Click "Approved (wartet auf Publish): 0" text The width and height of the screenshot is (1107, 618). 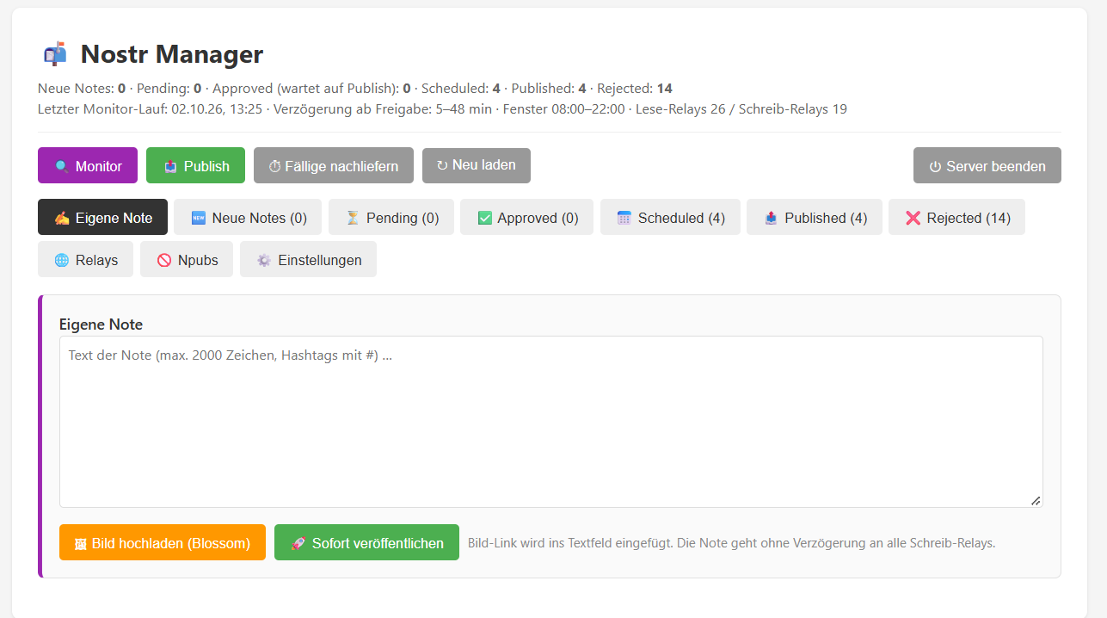tap(311, 89)
